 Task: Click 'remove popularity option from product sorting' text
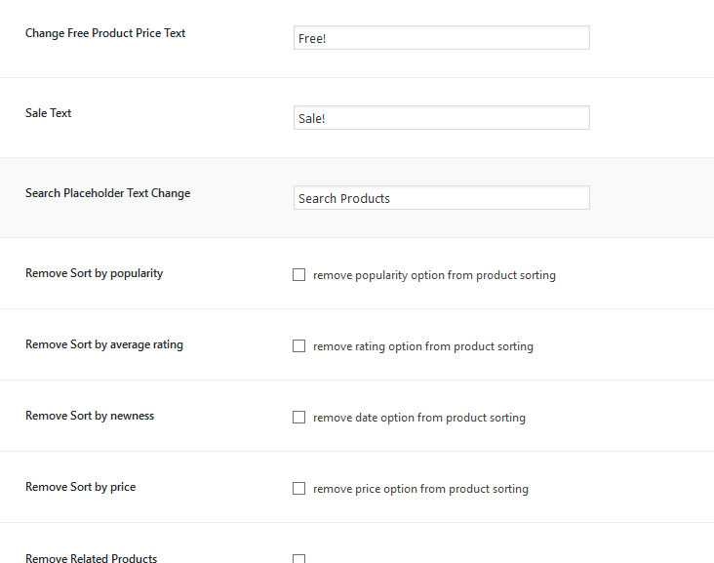click(434, 275)
